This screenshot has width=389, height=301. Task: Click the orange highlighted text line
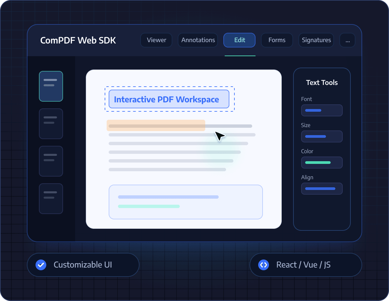[156, 125]
